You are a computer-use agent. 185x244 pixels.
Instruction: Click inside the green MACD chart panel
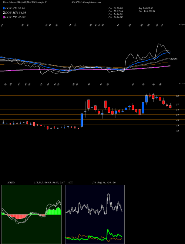[31, 214]
